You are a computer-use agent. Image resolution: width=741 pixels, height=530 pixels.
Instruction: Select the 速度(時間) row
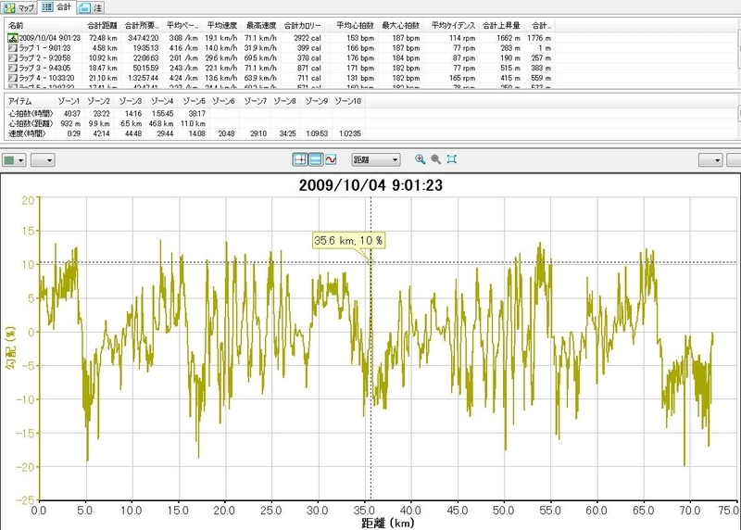(184, 133)
